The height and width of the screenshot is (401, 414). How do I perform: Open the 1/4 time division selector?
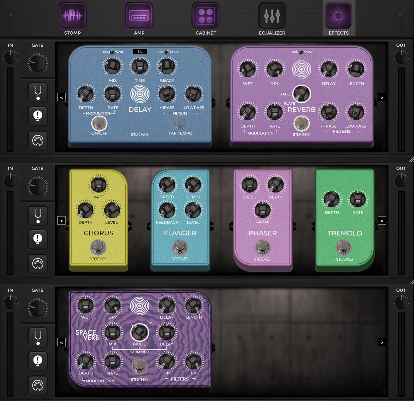(140, 52)
